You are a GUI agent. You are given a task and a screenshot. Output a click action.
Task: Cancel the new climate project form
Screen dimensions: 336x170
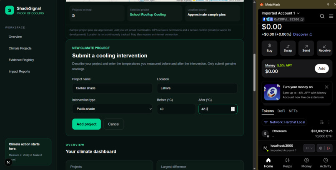[x=113, y=124]
